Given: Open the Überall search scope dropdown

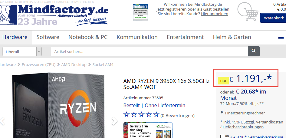Looking at the screenshot, I should (22, 51).
